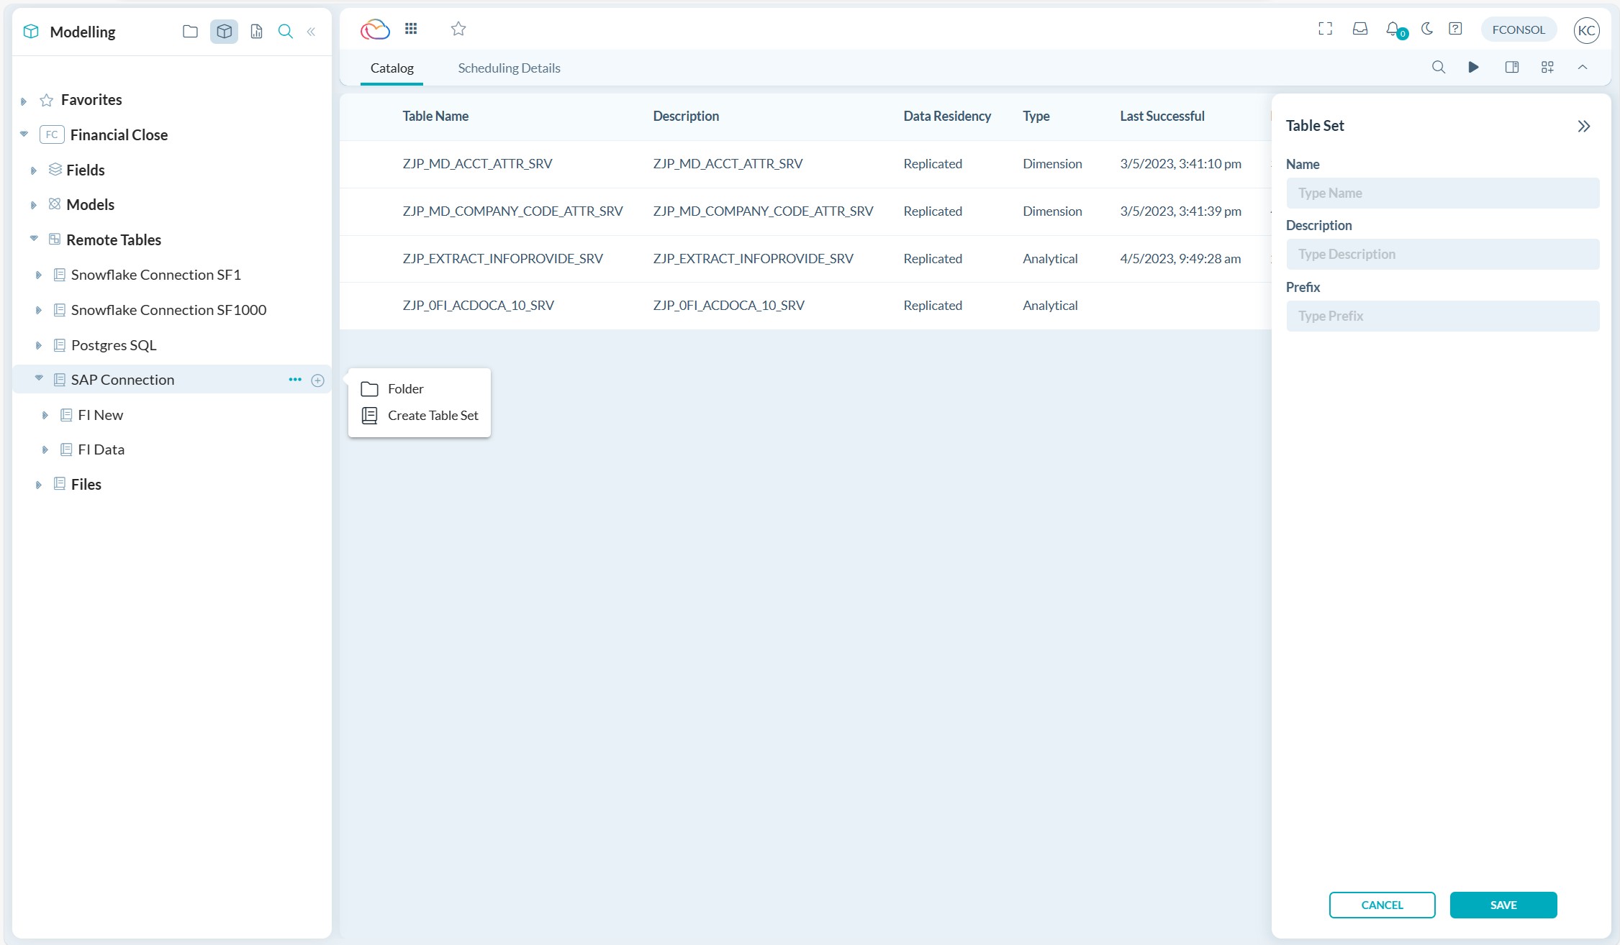Expand the Snowflake Connection SF1 node
Viewport: 1620px width, 945px height.
38,274
